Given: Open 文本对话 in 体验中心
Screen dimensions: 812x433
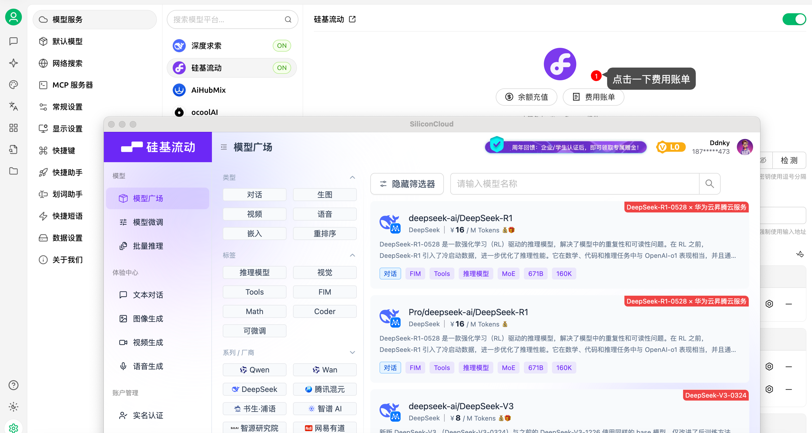Looking at the screenshot, I should click(158, 295).
